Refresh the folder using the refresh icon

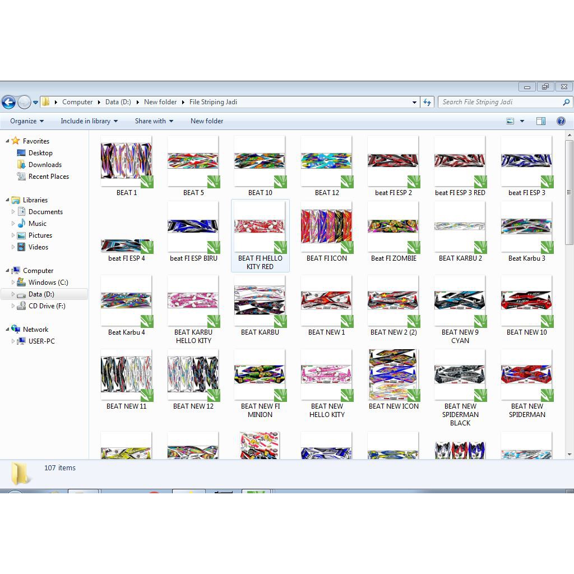click(427, 102)
